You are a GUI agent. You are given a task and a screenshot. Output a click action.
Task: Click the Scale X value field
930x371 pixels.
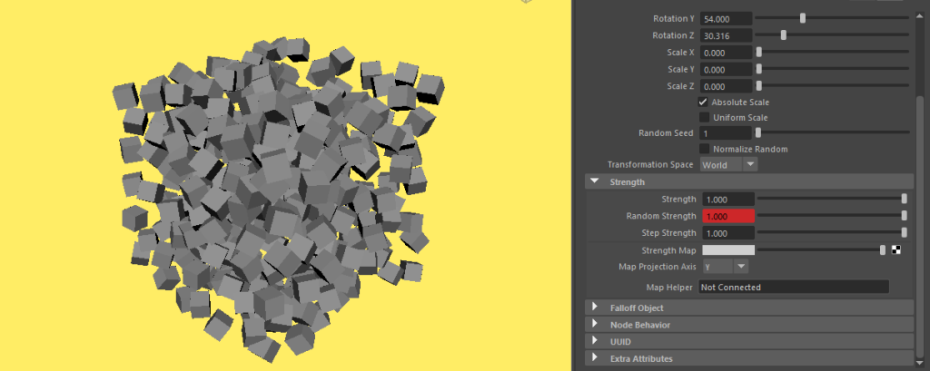[726, 53]
